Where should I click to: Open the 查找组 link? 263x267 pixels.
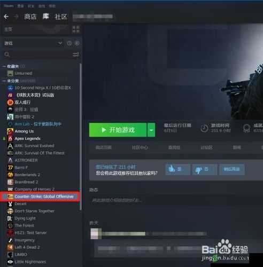[x=174, y=147]
